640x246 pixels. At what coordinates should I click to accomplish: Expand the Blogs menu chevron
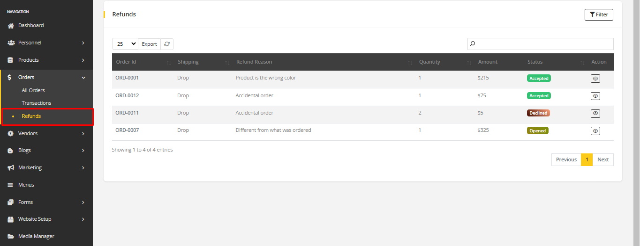click(x=83, y=151)
